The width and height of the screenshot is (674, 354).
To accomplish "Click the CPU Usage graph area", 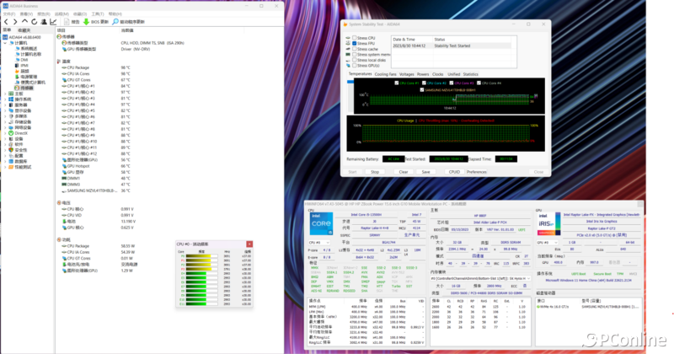I will pos(446,133).
